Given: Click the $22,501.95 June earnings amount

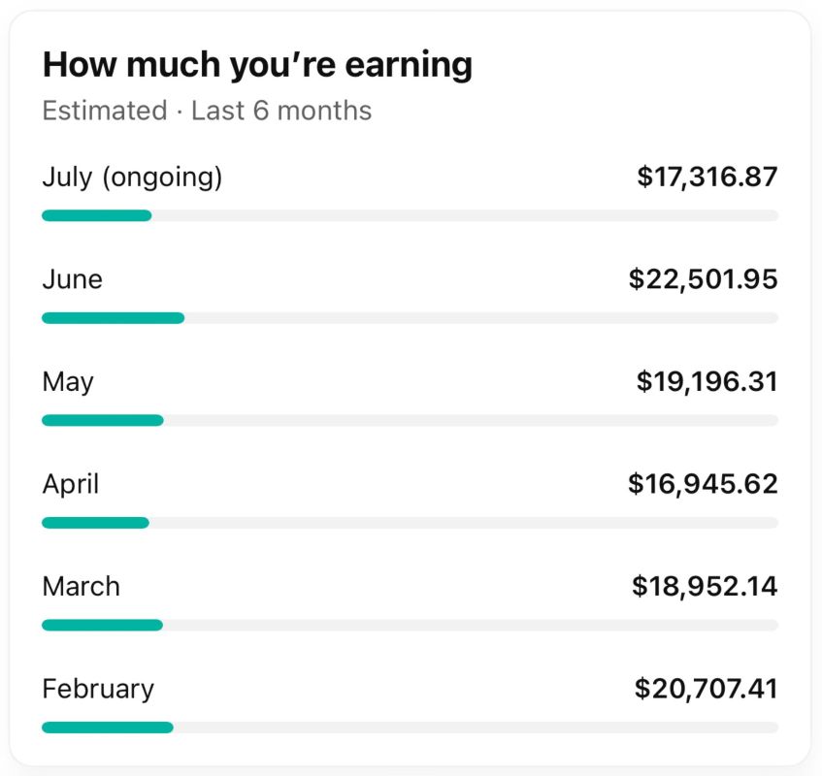Looking at the screenshot, I should tap(701, 279).
